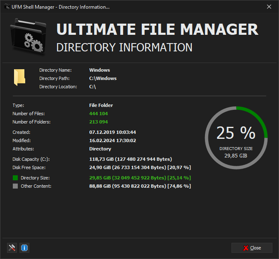Click the Disk Capacity (C:) label
The image size is (279, 259).
pyautogui.click(x=31, y=159)
